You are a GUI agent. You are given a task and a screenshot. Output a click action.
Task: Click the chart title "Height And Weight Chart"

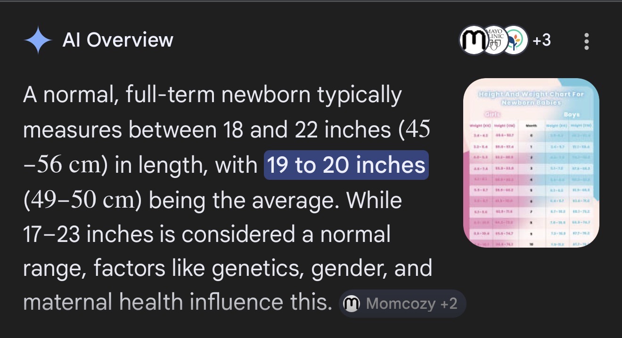531,94
